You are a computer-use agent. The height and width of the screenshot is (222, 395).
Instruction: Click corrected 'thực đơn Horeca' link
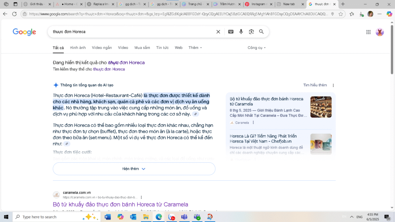click(x=126, y=63)
